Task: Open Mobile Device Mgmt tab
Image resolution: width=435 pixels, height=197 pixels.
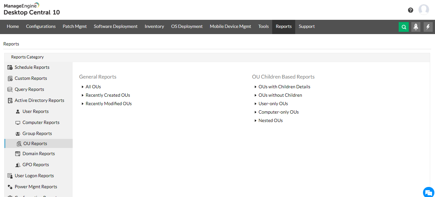Action: coord(230,27)
